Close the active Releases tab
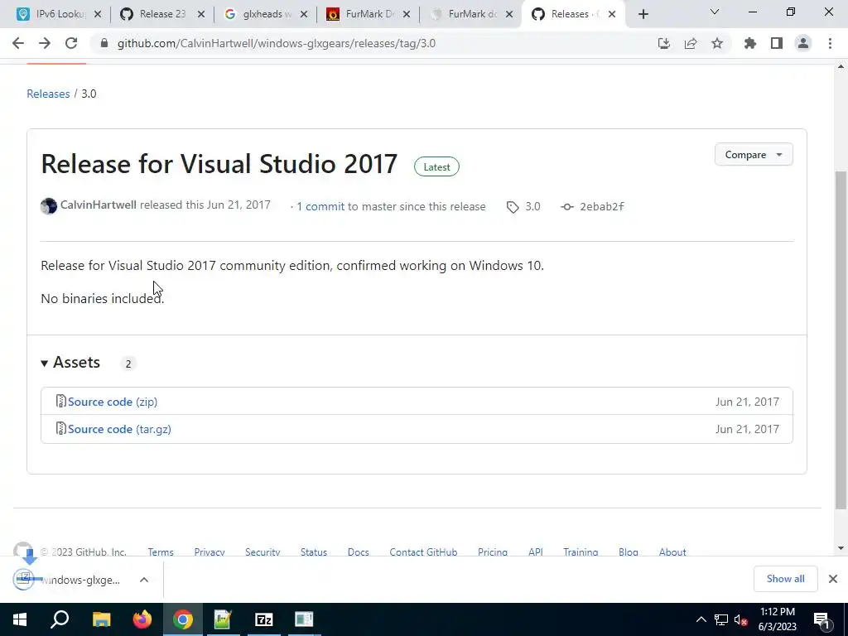 click(612, 14)
